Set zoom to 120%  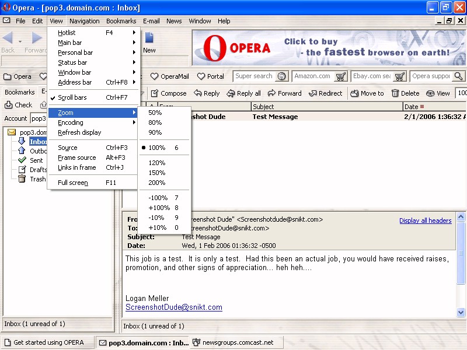tap(164, 163)
